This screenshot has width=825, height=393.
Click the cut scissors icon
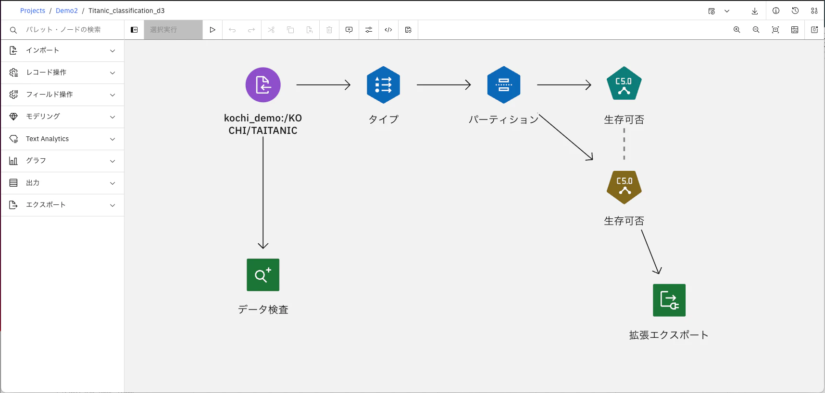pyautogui.click(x=271, y=30)
